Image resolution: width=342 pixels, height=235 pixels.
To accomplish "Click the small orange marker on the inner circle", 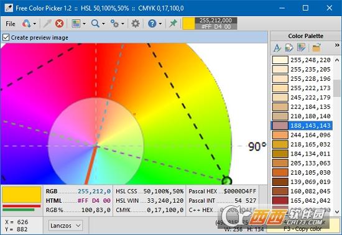I will coord(134,114).
